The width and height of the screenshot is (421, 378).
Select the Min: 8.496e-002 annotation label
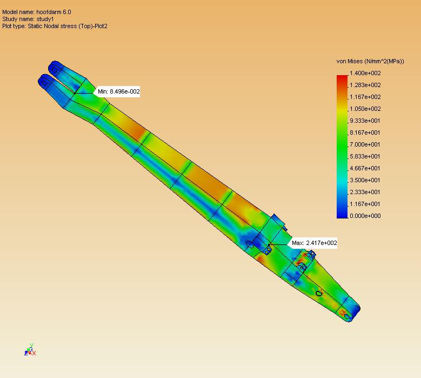[118, 92]
